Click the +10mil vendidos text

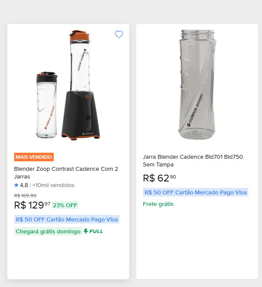(53, 185)
